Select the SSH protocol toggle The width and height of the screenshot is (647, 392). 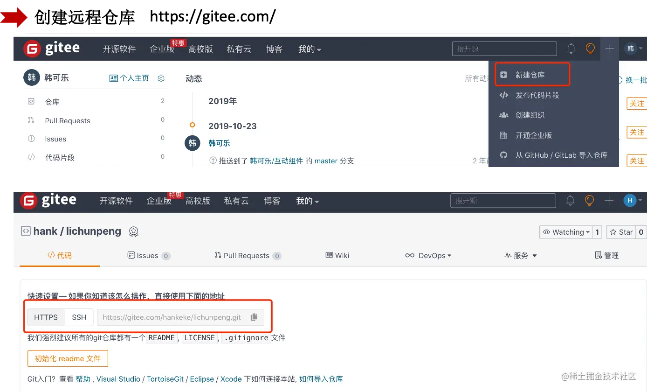(x=79, y=317)
